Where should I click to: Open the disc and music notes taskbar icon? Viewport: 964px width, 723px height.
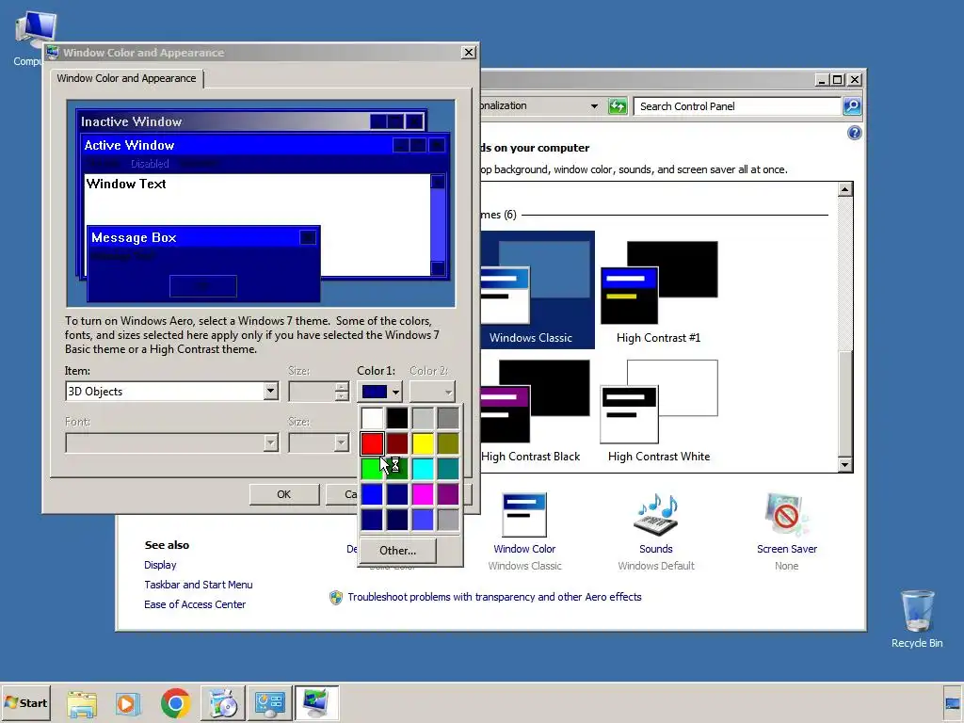coord(223,703)
